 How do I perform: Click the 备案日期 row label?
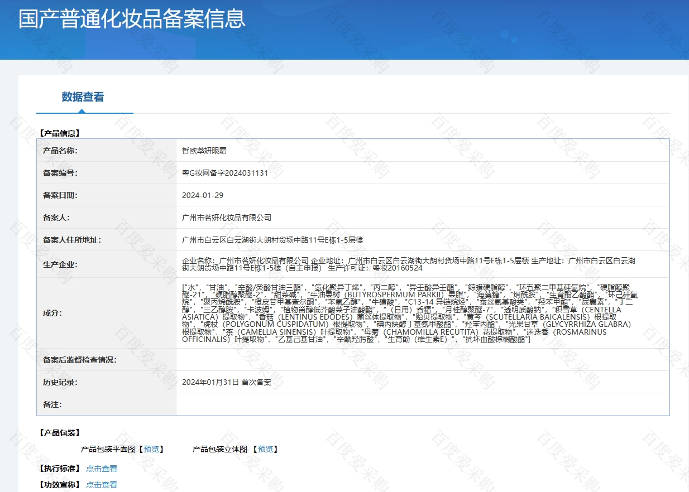60,195
